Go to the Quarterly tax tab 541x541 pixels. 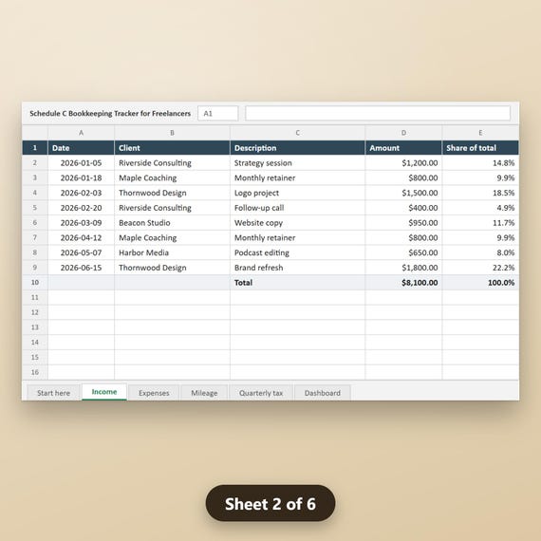[261, 393]
